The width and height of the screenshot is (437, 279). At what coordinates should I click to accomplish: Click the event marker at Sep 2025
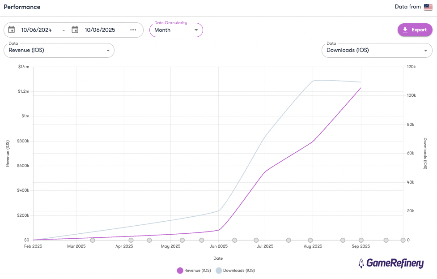point(361,240)
